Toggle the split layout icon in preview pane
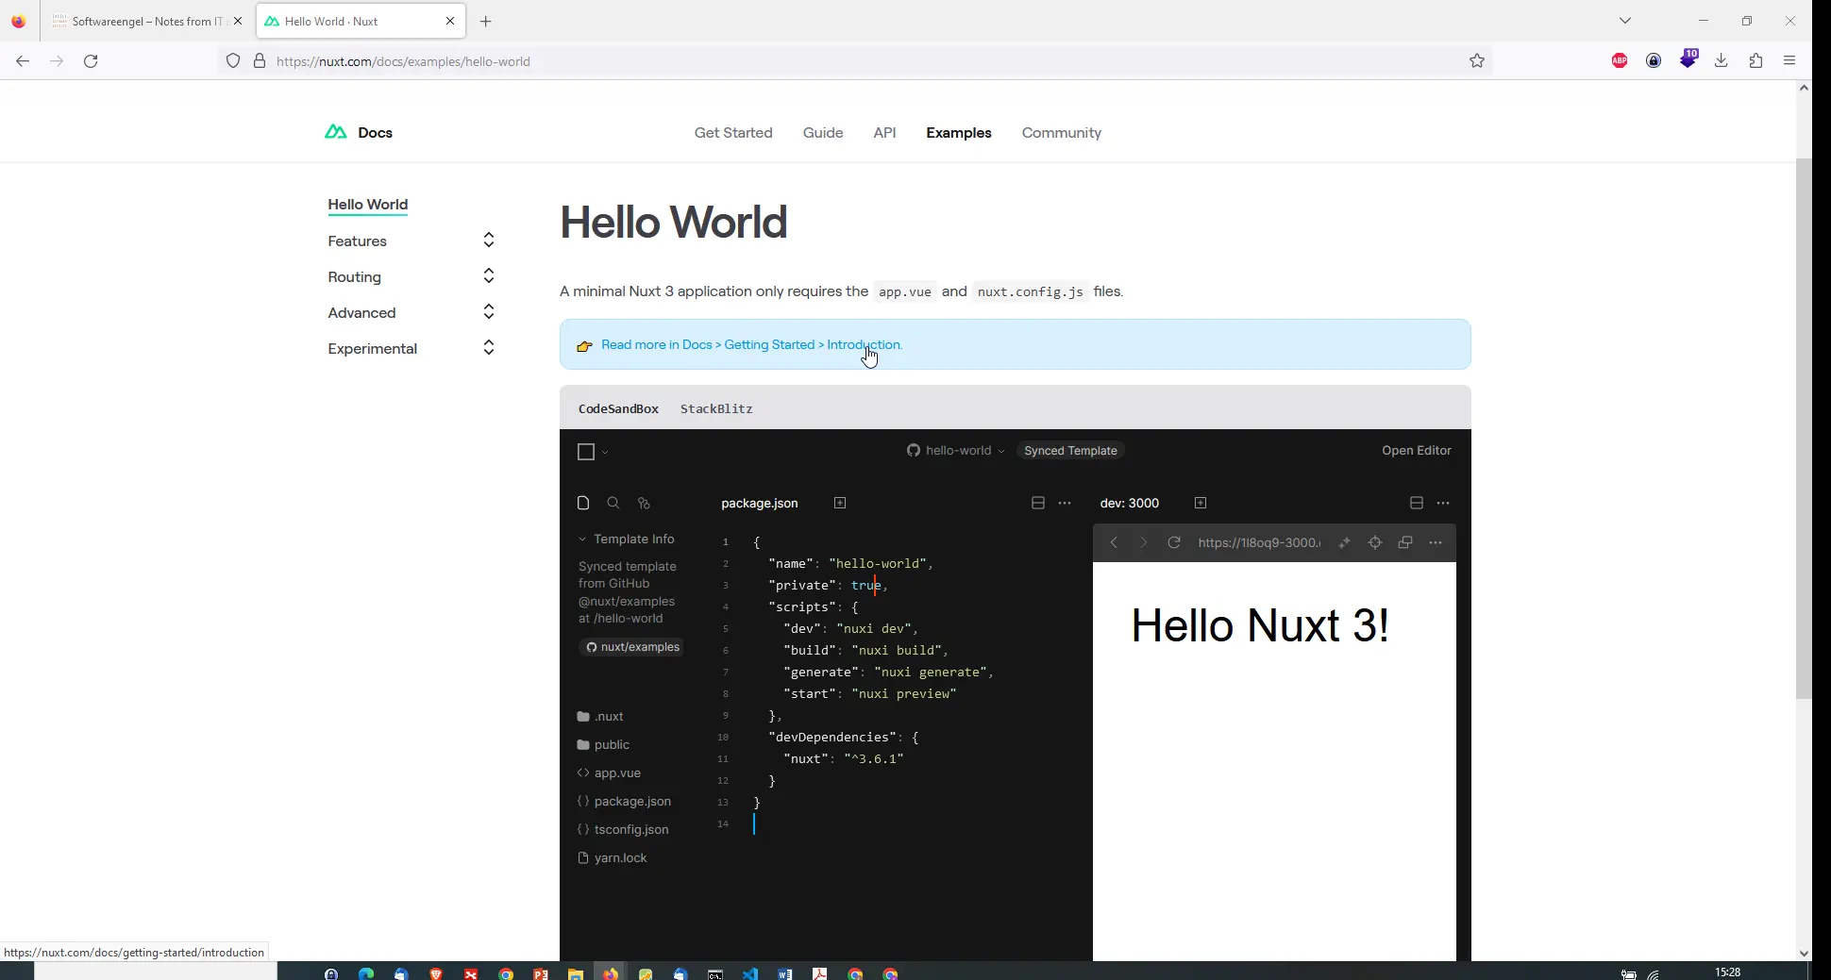 tap(1416, 504)
